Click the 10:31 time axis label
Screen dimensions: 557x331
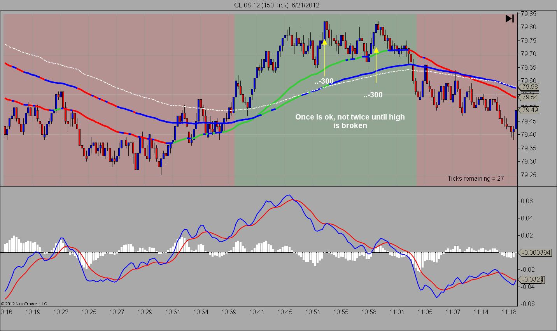[x=173, y=312]
